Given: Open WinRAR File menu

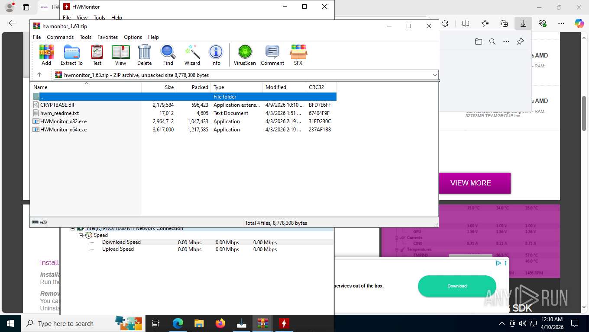Looking at the screenshot, I should (x=37, y=37).
